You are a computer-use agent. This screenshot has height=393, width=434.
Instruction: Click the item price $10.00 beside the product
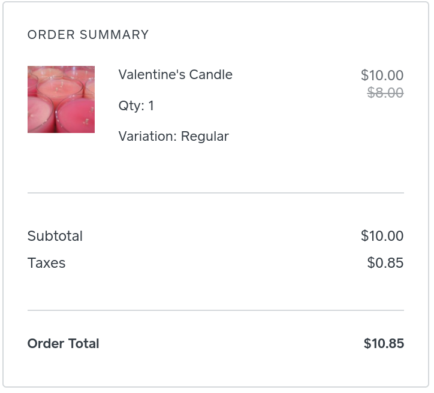[382, 75]
